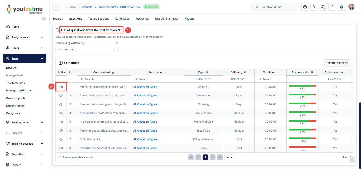
Task: Open the headphones support icon
Action: pos(323,7)
